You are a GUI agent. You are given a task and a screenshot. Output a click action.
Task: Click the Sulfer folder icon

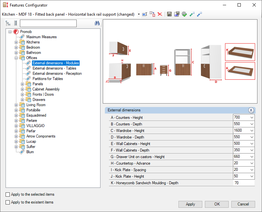click(22, 147)
